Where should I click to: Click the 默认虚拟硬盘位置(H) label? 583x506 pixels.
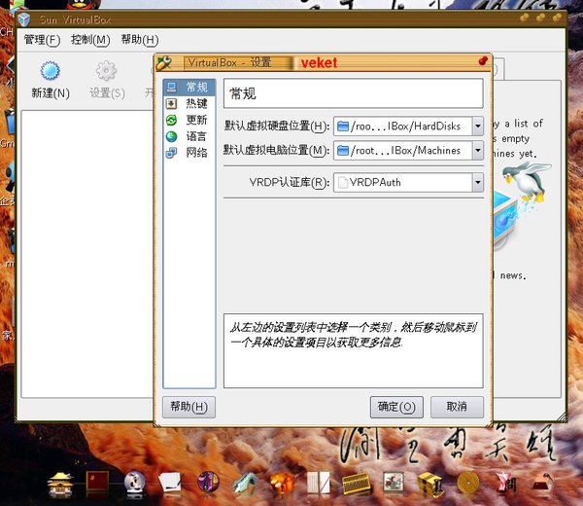(277, 126)
